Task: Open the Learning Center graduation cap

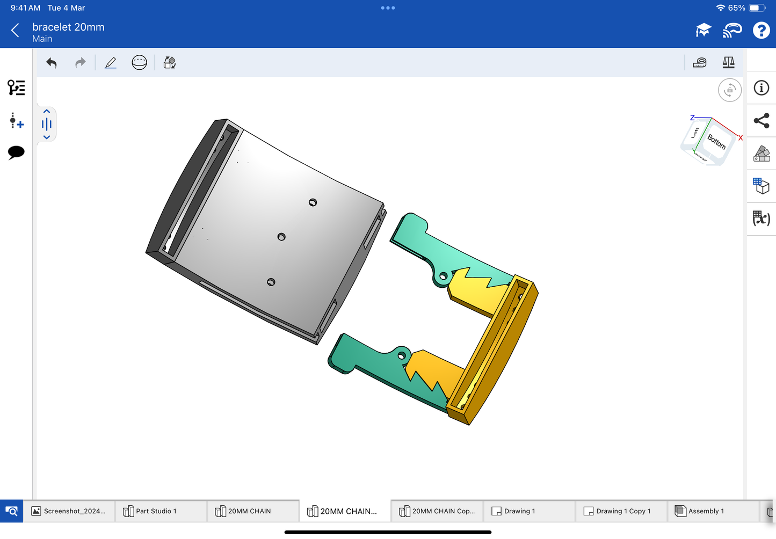Action: pos(703,31)
